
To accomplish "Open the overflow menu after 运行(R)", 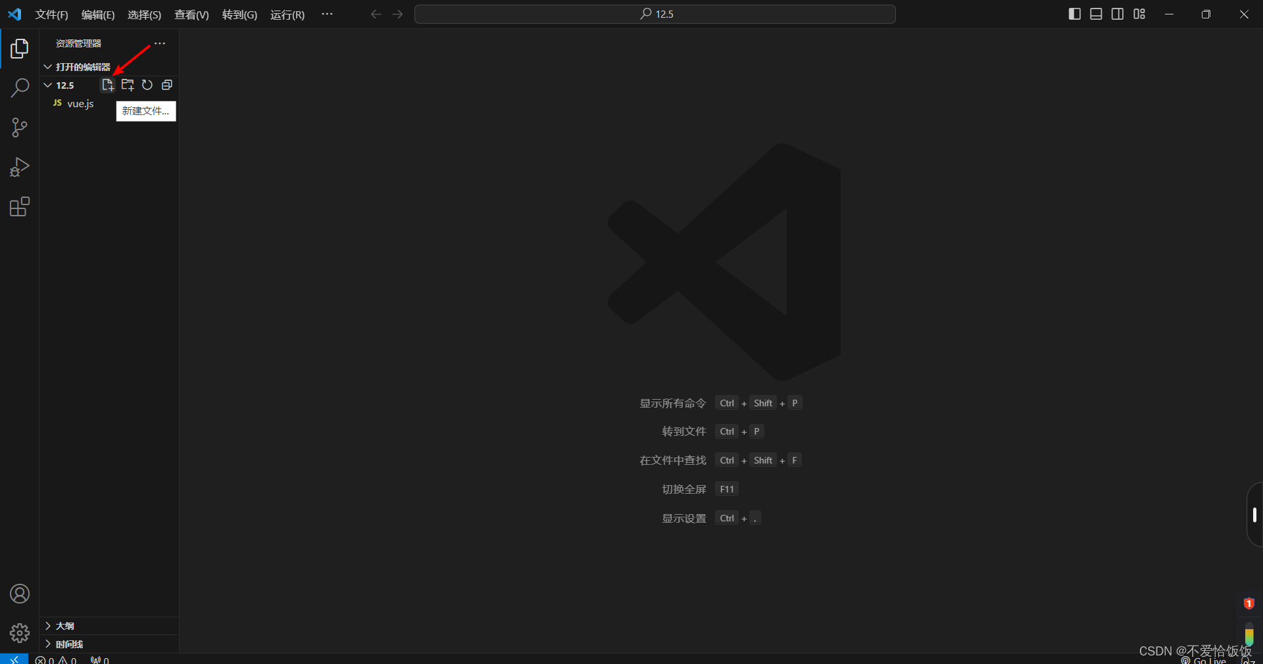I will pyautogui.click(x=327, y=14).
